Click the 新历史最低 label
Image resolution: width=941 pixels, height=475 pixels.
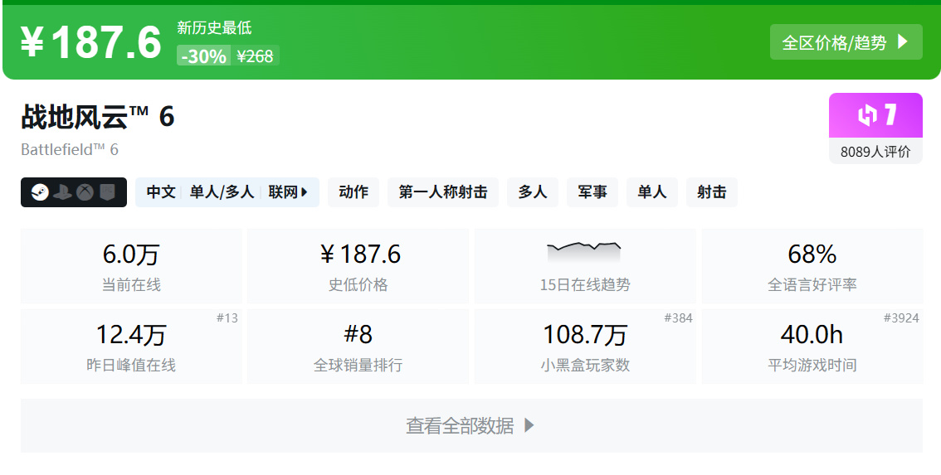(214, 27)
